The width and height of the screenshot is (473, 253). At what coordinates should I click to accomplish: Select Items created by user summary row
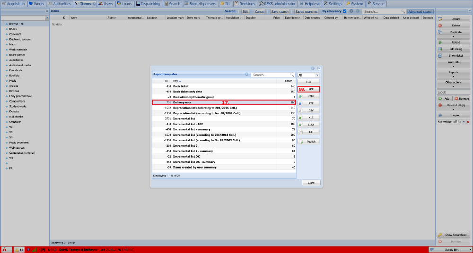(x=224, y=167)
